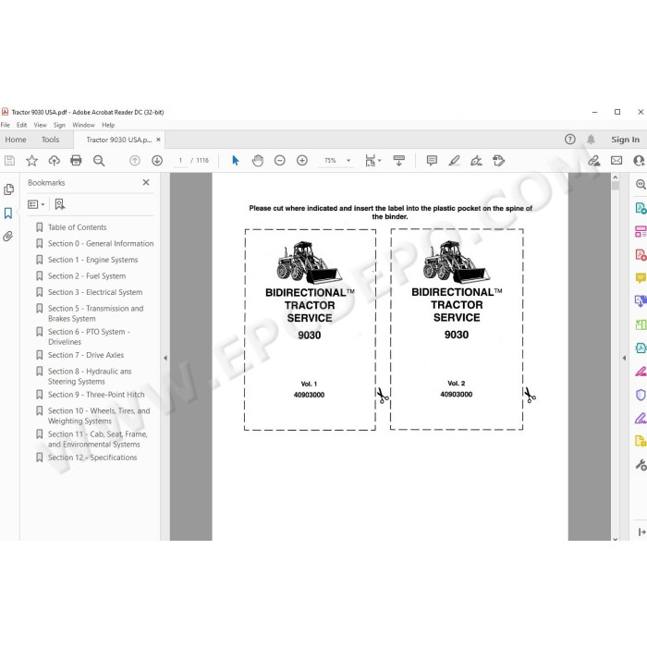Viewport: 647px width, 647px height.
Task: Open Section 3 - Electrical System bookmark
Action: [x=95, y=292]
